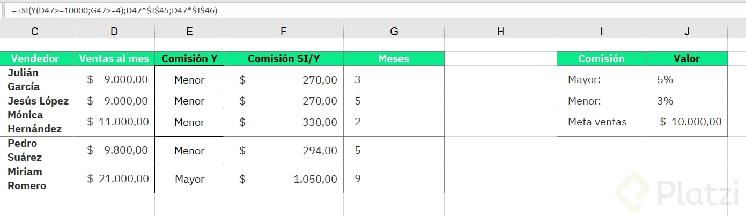Click the Valor header cell

686,58
